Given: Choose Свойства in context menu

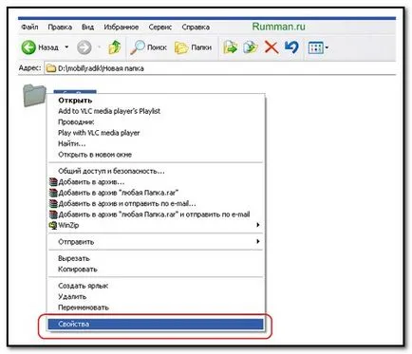Looking at the screenshot, I should click(x=156, y=324).
